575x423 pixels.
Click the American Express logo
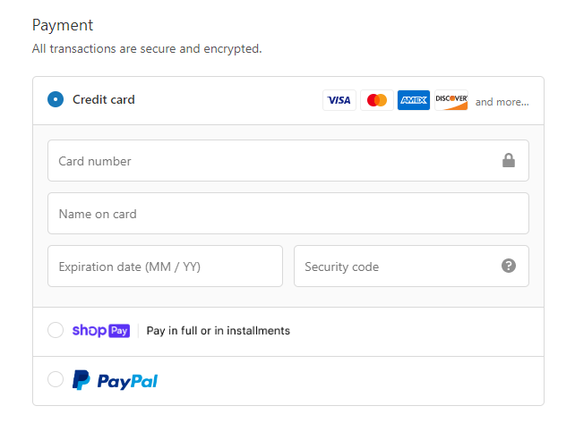click(414, 100)
